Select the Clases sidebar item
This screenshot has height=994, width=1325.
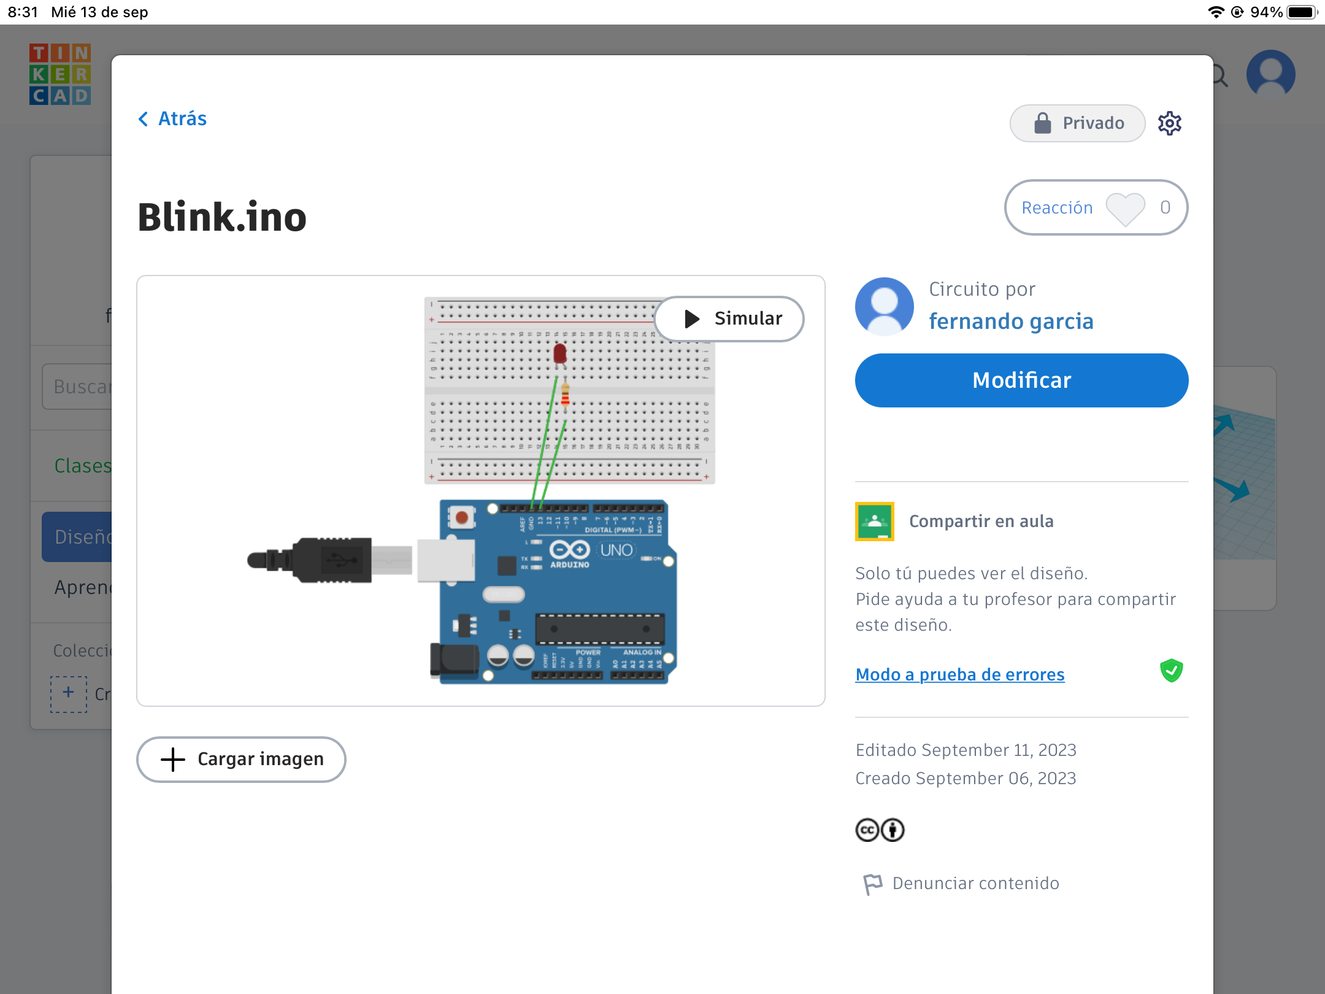pos(83,466)
